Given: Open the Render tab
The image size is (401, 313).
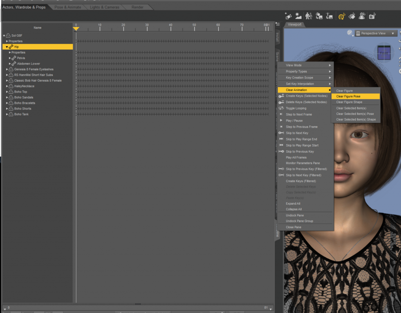Looking at the screenshot, I should [x=137, y=7].
